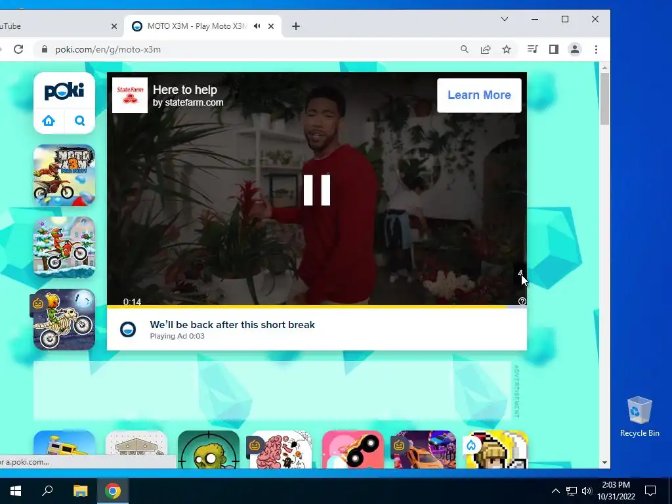Open File Explorer from taskbar
Viewport: 672px width, 504px height.
pos(80,491)
